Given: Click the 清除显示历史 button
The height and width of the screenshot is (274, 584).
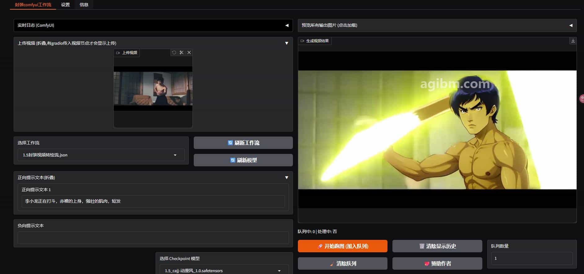Looking at the screenshot, I should [x=437, y=246].
